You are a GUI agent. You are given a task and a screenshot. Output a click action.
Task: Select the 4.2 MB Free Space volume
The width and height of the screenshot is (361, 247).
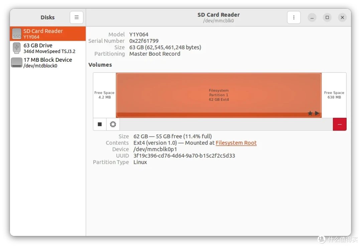pos(105,95)
